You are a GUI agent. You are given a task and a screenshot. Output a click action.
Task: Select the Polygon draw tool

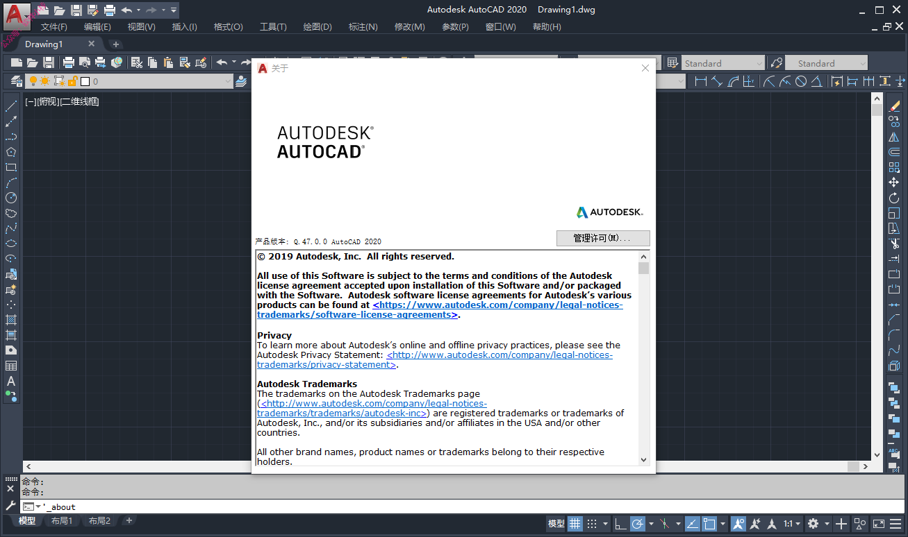click(x=11, y=152)
